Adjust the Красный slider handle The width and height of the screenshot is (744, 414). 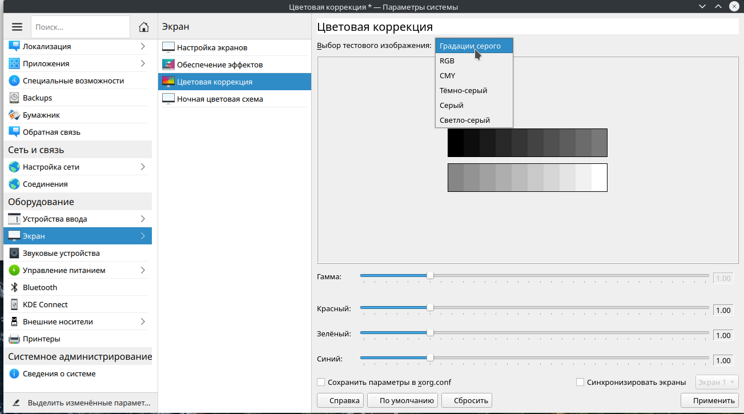pos(430,308)
